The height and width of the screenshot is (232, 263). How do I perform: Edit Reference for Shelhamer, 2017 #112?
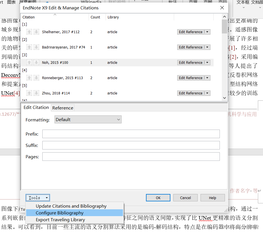click(191, 32)
